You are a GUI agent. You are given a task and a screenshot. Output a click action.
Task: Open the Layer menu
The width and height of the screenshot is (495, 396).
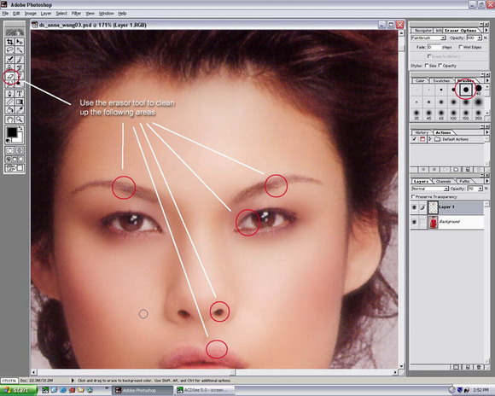tap(46, 14)
